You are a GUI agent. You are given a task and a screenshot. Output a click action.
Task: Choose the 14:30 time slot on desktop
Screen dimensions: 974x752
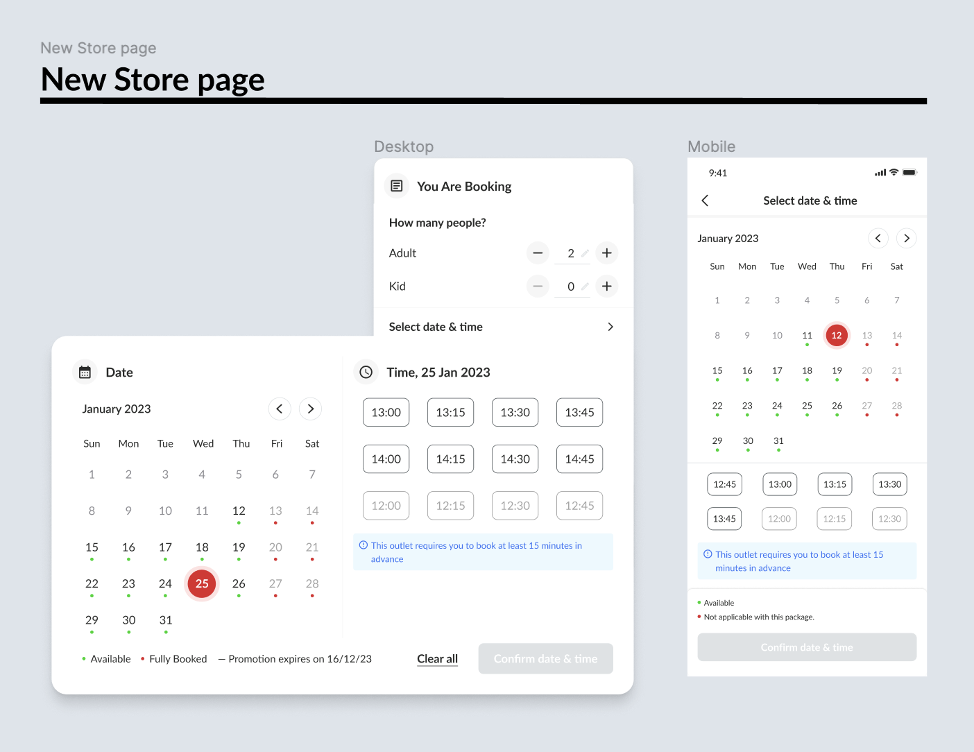coord(515,459)
